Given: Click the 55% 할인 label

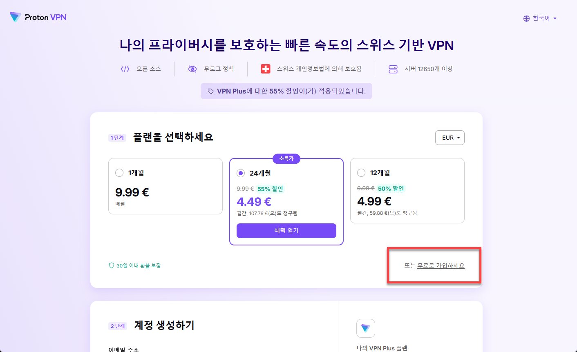Looking at the screenshot, I should click(x=270, y=189).
